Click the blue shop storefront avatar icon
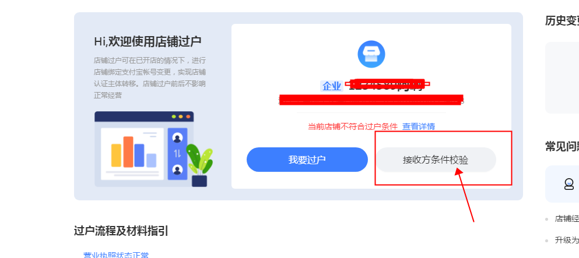 [371, 54]
